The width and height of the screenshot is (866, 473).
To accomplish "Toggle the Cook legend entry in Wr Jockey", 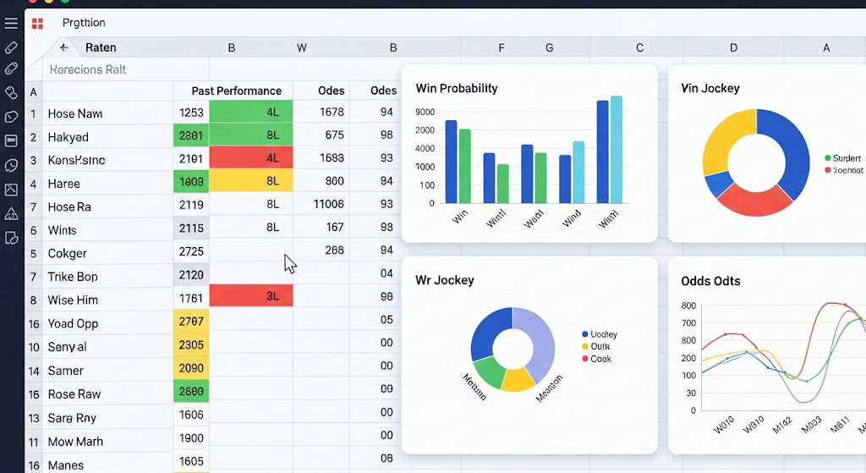I will tap(600, 359).
